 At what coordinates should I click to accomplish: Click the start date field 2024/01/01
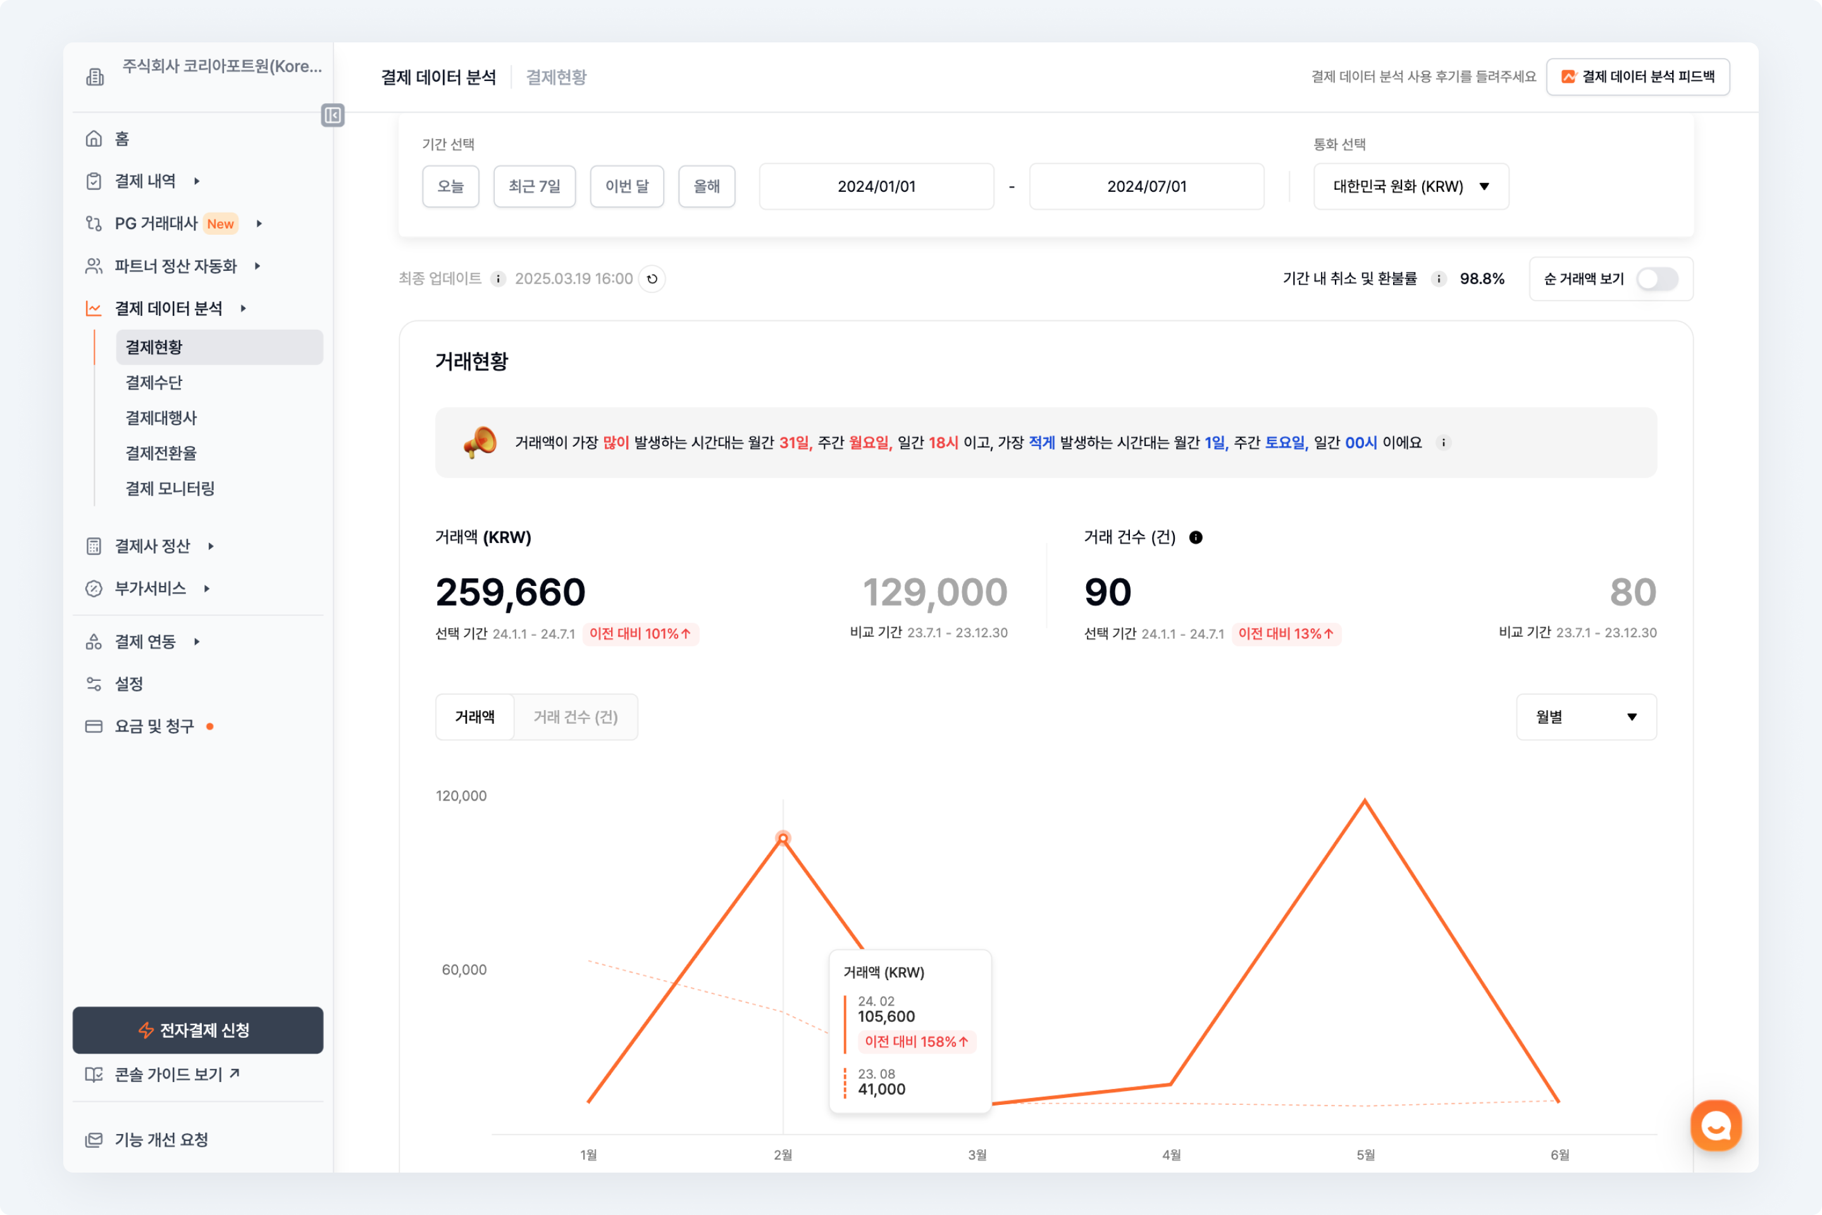(876, 187)
